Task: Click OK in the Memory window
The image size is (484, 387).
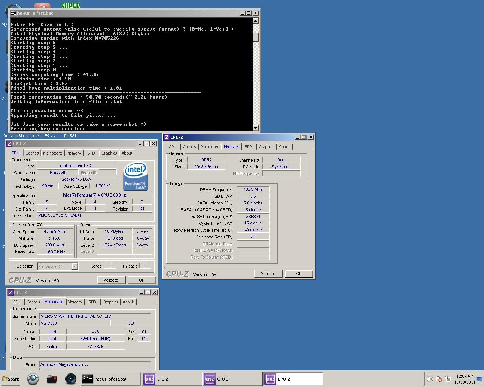Action: coord(299,274)
